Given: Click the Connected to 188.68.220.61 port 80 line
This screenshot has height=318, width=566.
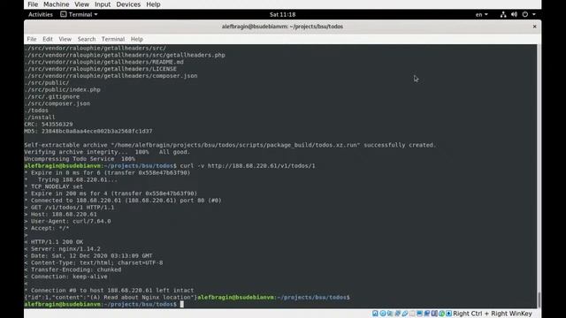Looking at the screenshot, I should pos(123,201).
